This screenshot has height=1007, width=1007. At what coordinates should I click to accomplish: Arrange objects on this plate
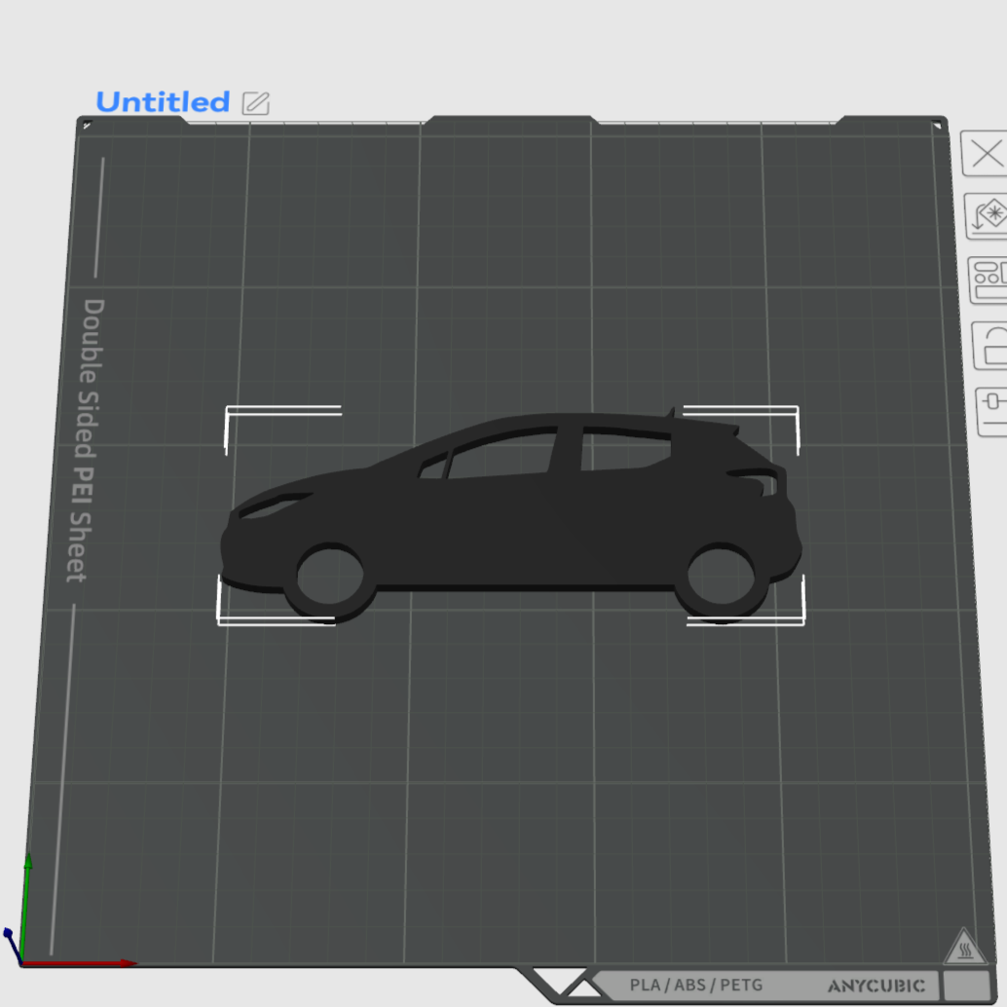(988, 280)
